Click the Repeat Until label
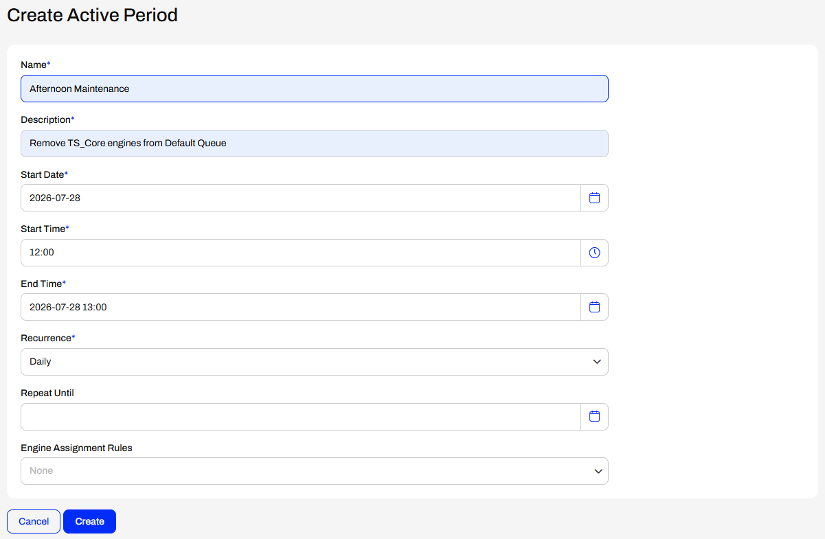The height and width of the screenshot is (539, 825). (47, 393)
